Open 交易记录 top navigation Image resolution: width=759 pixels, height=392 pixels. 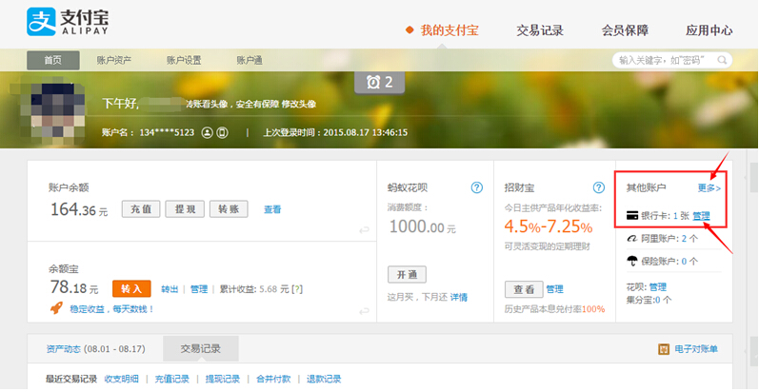point(540,30)
